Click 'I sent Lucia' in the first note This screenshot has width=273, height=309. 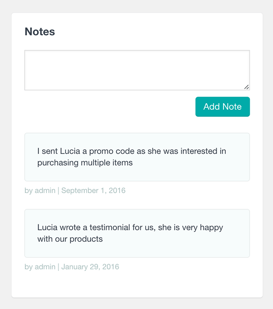click(59, 151)
